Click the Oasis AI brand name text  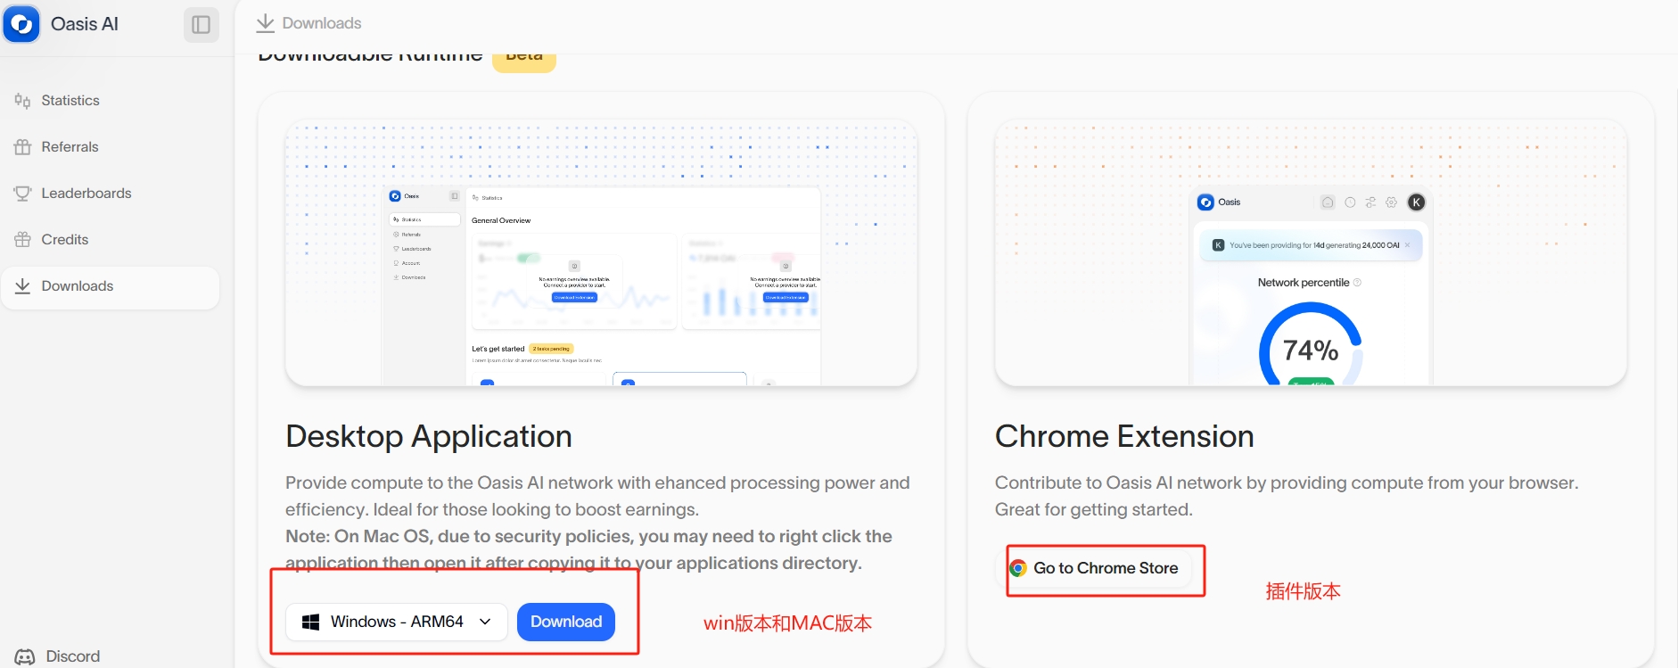coord(85,24)
